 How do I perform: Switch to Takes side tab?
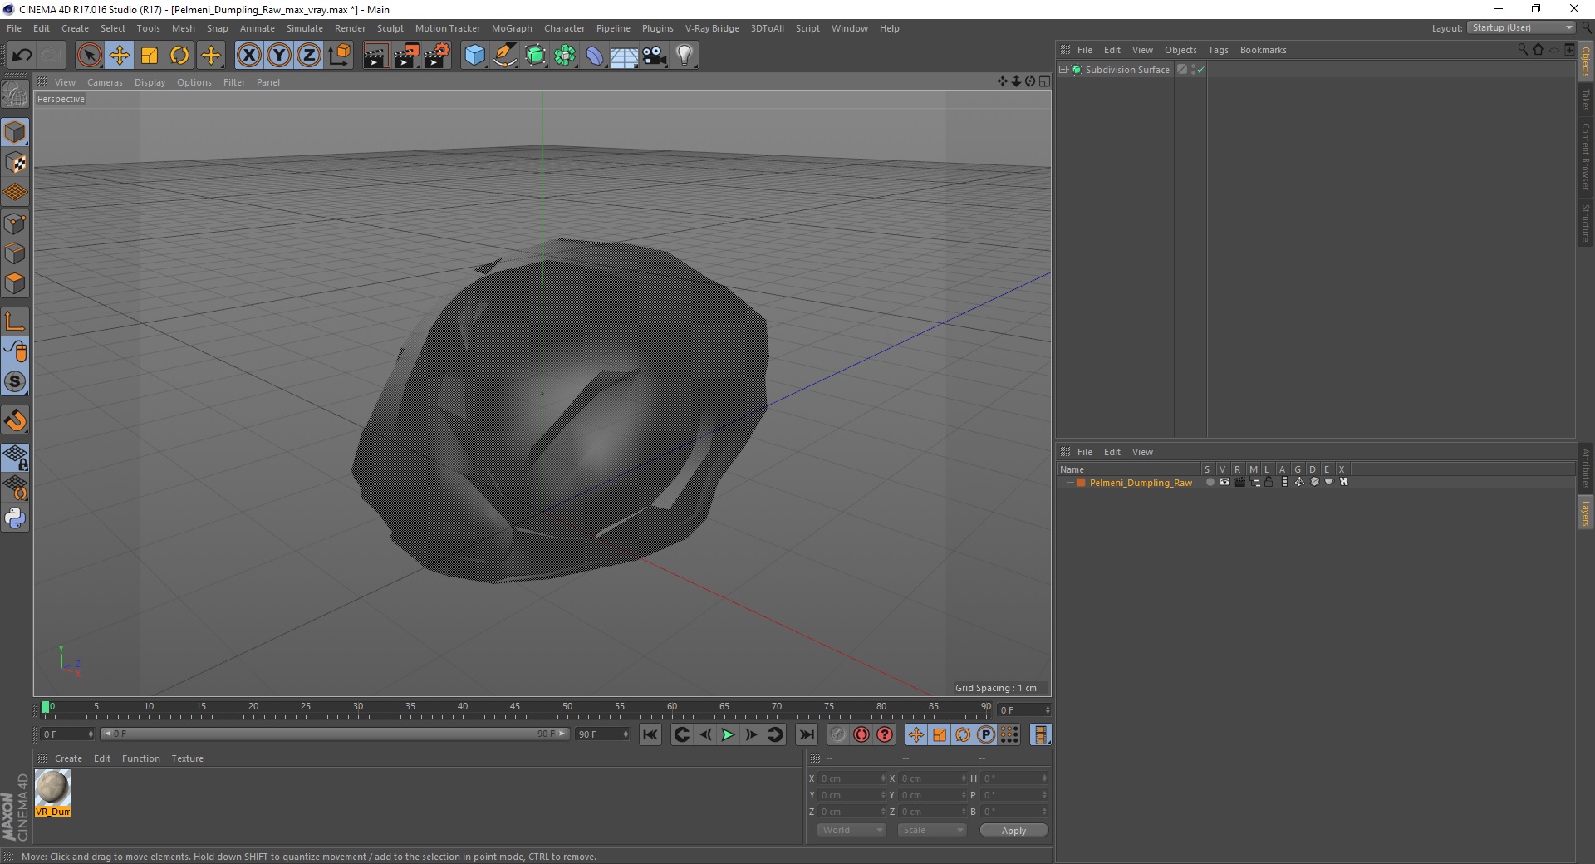tap(1585, 101)
